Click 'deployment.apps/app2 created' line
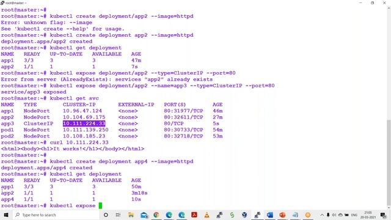This screenshot has height=220, width=391. pyautogui.click(x=46, y=42)
